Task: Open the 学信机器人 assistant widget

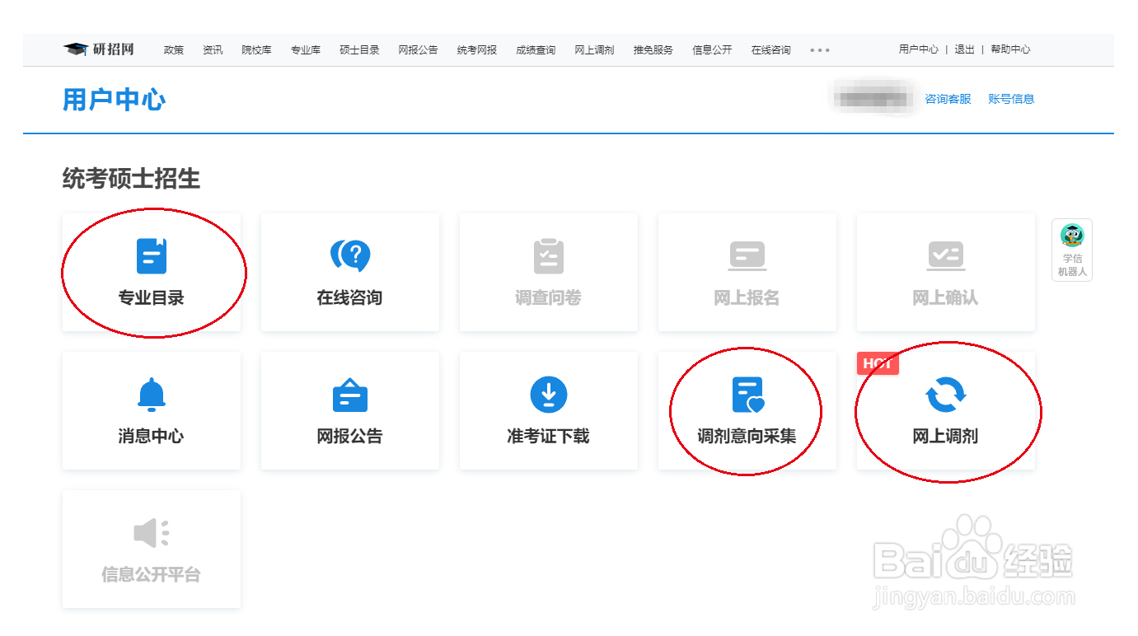Action: (1072, 250)
